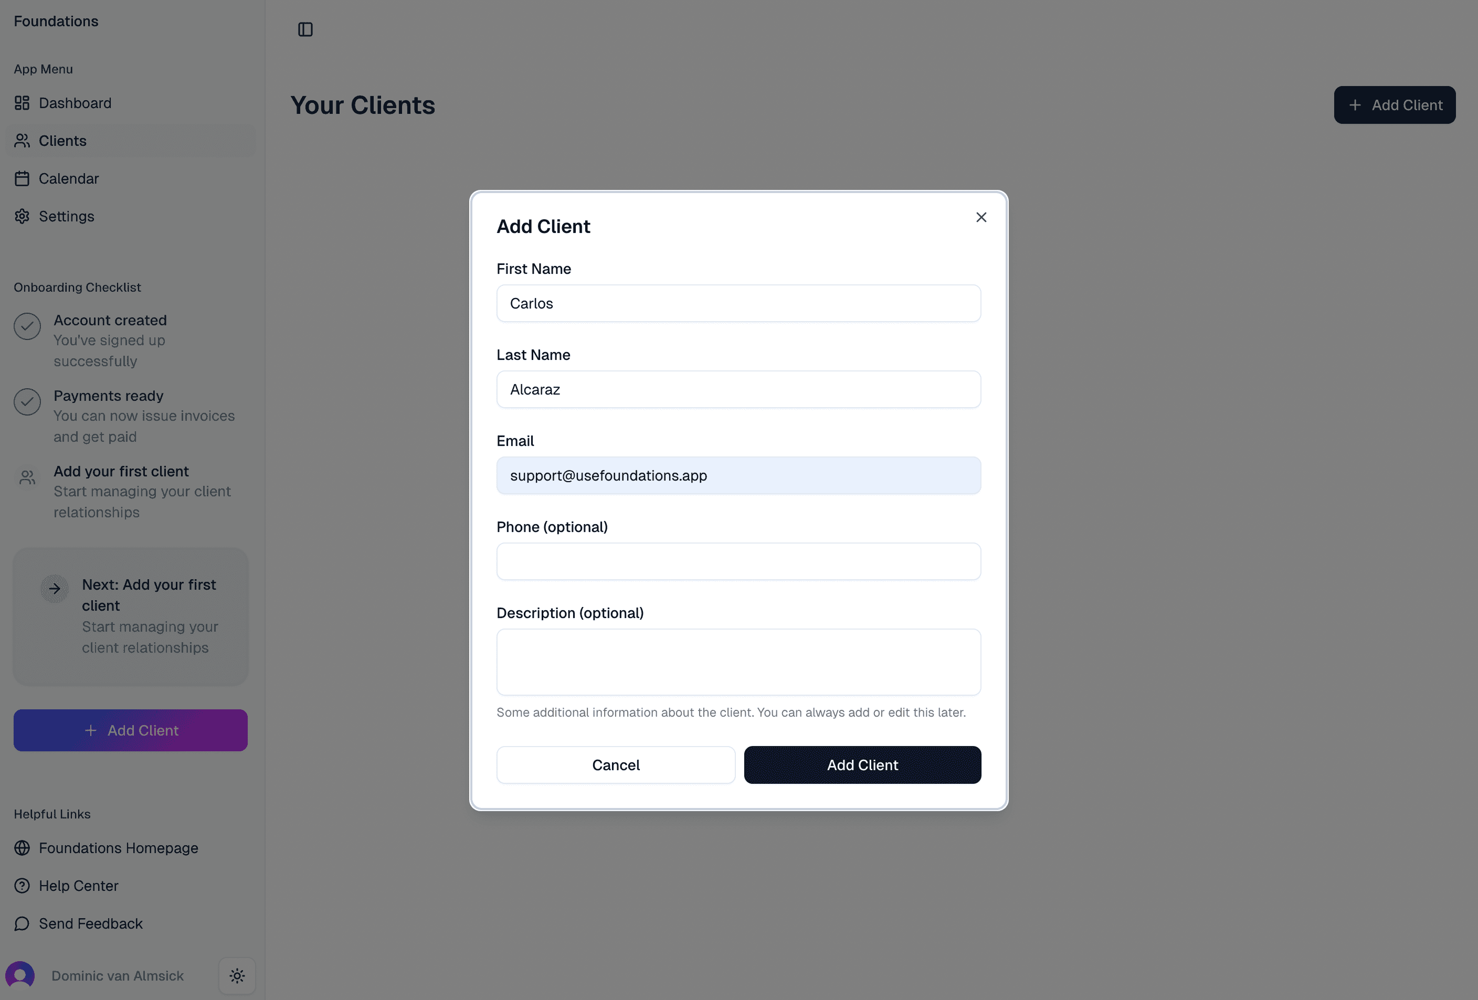
Task: Click the Phone optional input field
Action: 738,561
